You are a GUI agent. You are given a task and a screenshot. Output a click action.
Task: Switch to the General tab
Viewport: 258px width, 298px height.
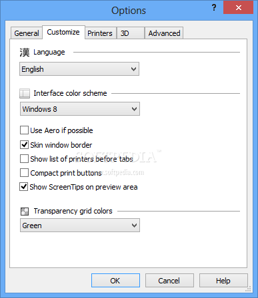coord(27,33)
